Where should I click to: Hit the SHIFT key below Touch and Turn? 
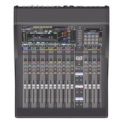79,64
